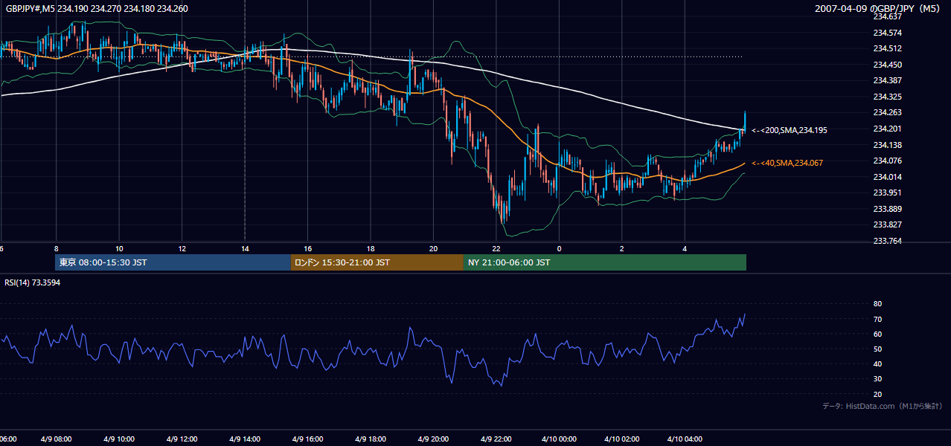The width and height of the screenshot is (951, 446).
Task: Select the NY 21:00-06:00 JST session bar
Action: (605, 262)
